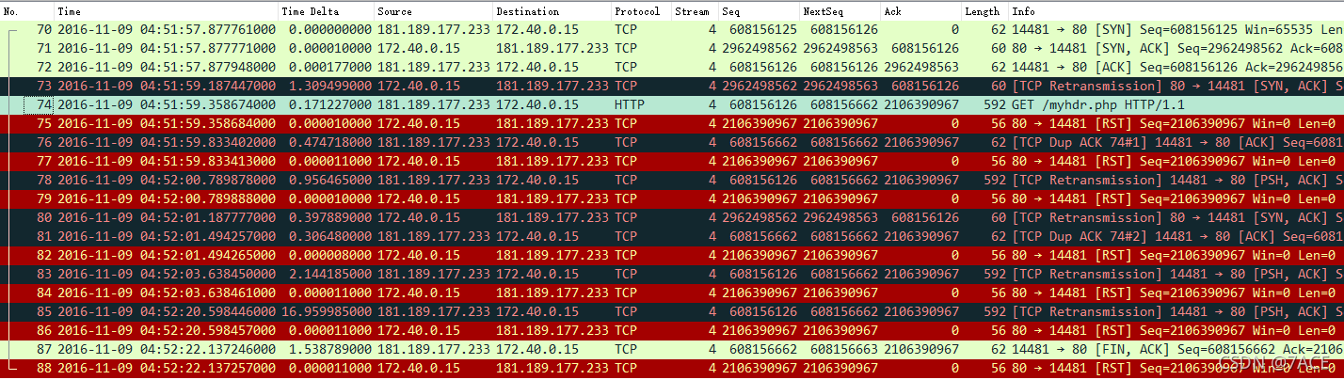Screen dimensions: 1344x380
Task: Click the Protocol column header
Action: pyautogui.click(x=640, y=11)
